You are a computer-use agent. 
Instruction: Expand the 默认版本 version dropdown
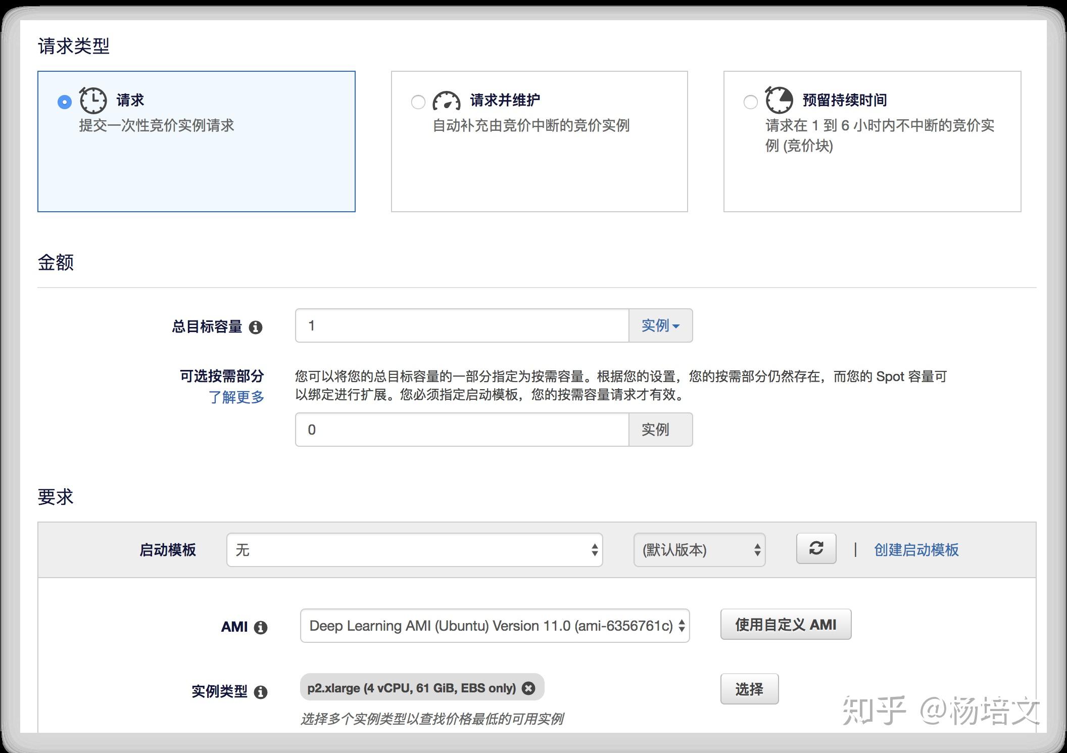pos(699,550)
